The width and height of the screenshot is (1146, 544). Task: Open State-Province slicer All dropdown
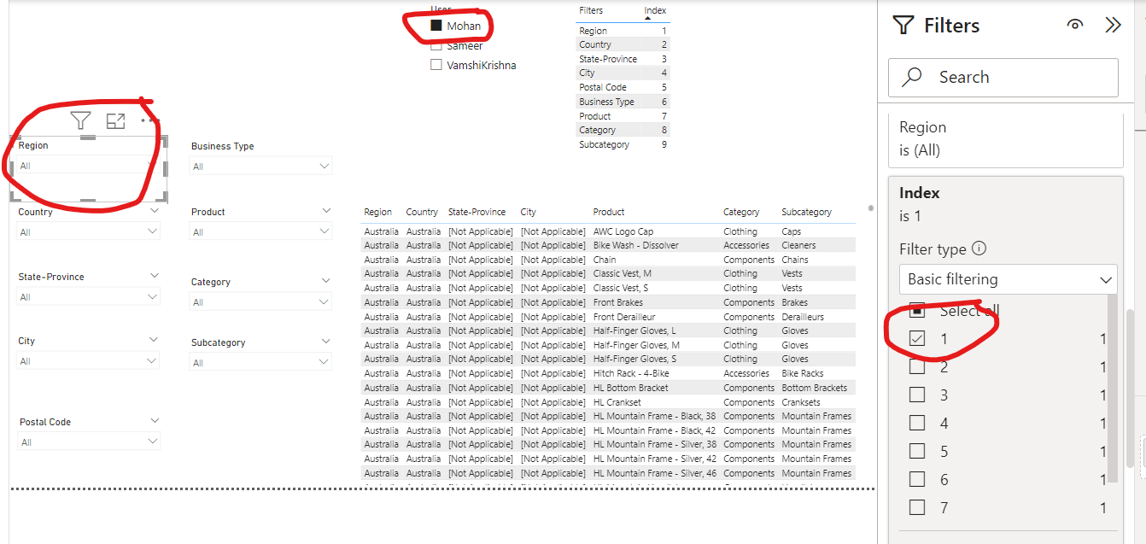coord(89,297)
